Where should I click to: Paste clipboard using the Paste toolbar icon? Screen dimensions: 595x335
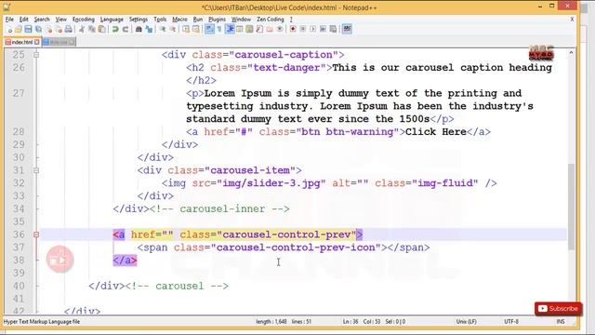pyautogui.click(x=101, y=29)
